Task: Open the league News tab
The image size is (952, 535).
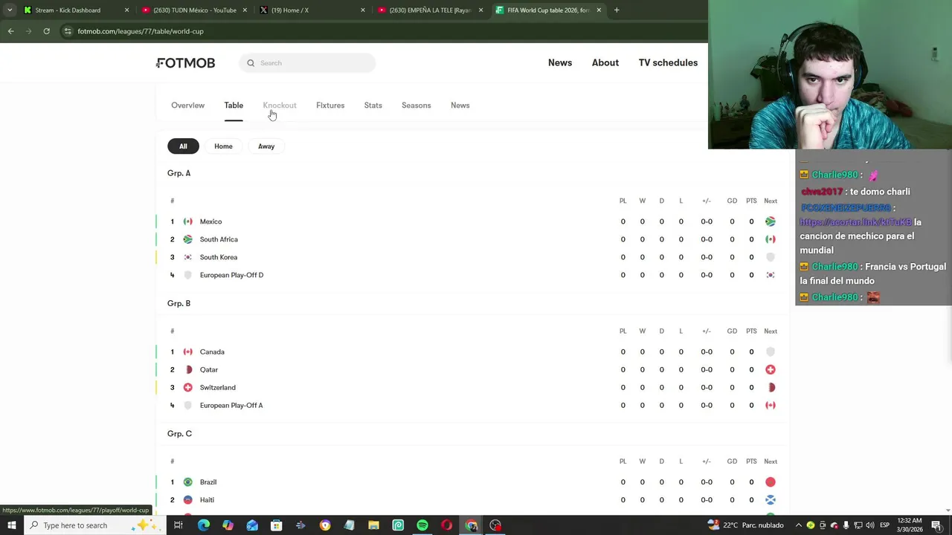Action: point(460,106)
